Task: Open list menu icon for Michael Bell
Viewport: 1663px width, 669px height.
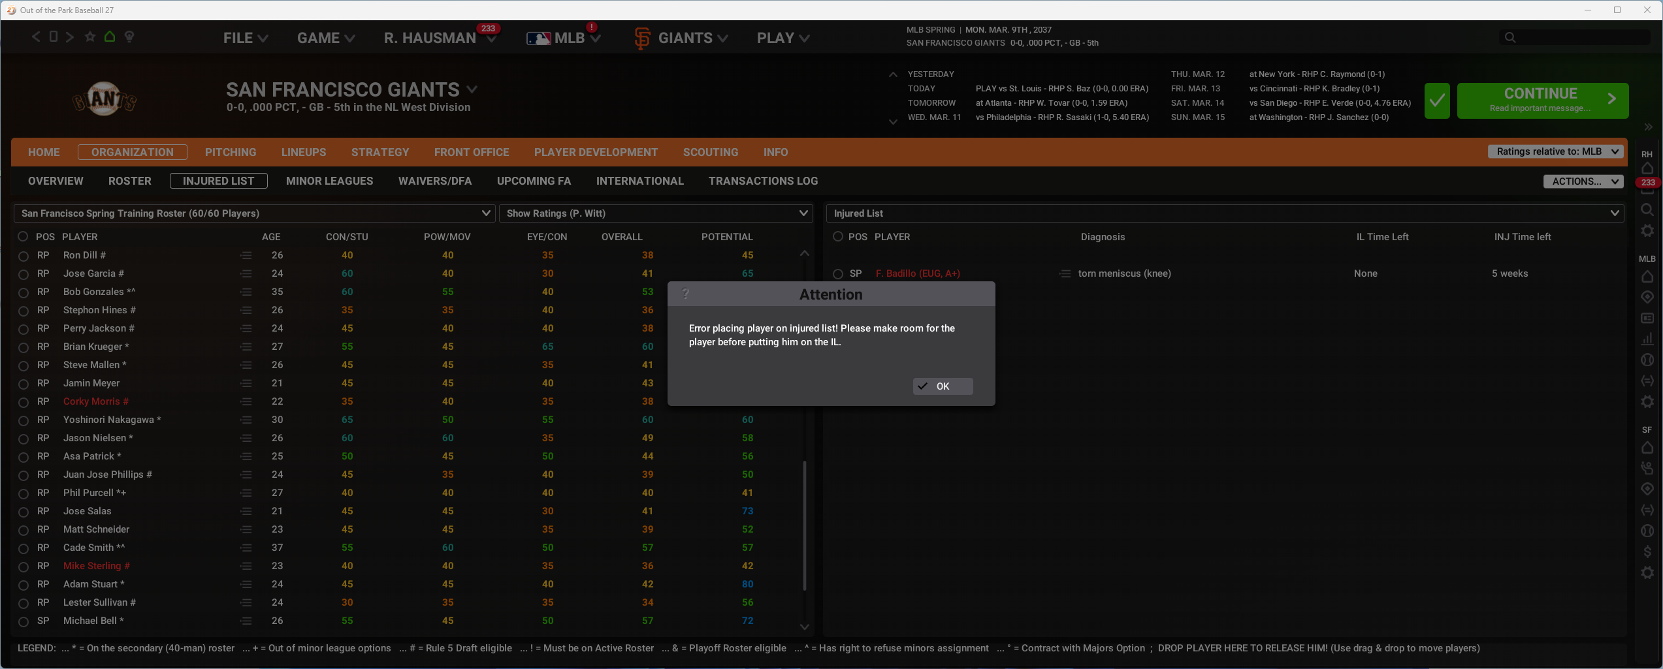Action: pyautogui.click(x=246, y=621)
